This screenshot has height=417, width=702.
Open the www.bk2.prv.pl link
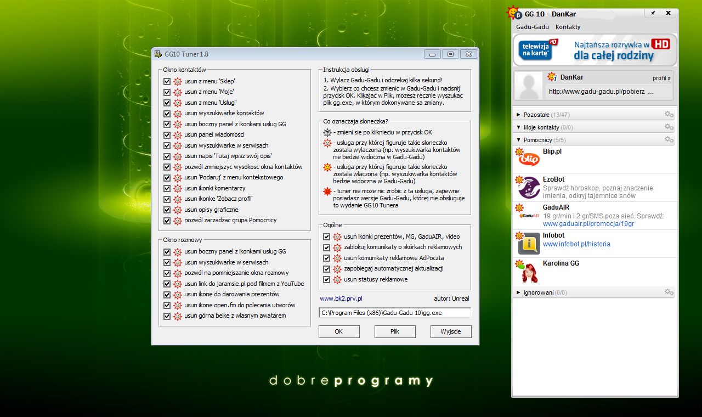[x=341, y=299]
